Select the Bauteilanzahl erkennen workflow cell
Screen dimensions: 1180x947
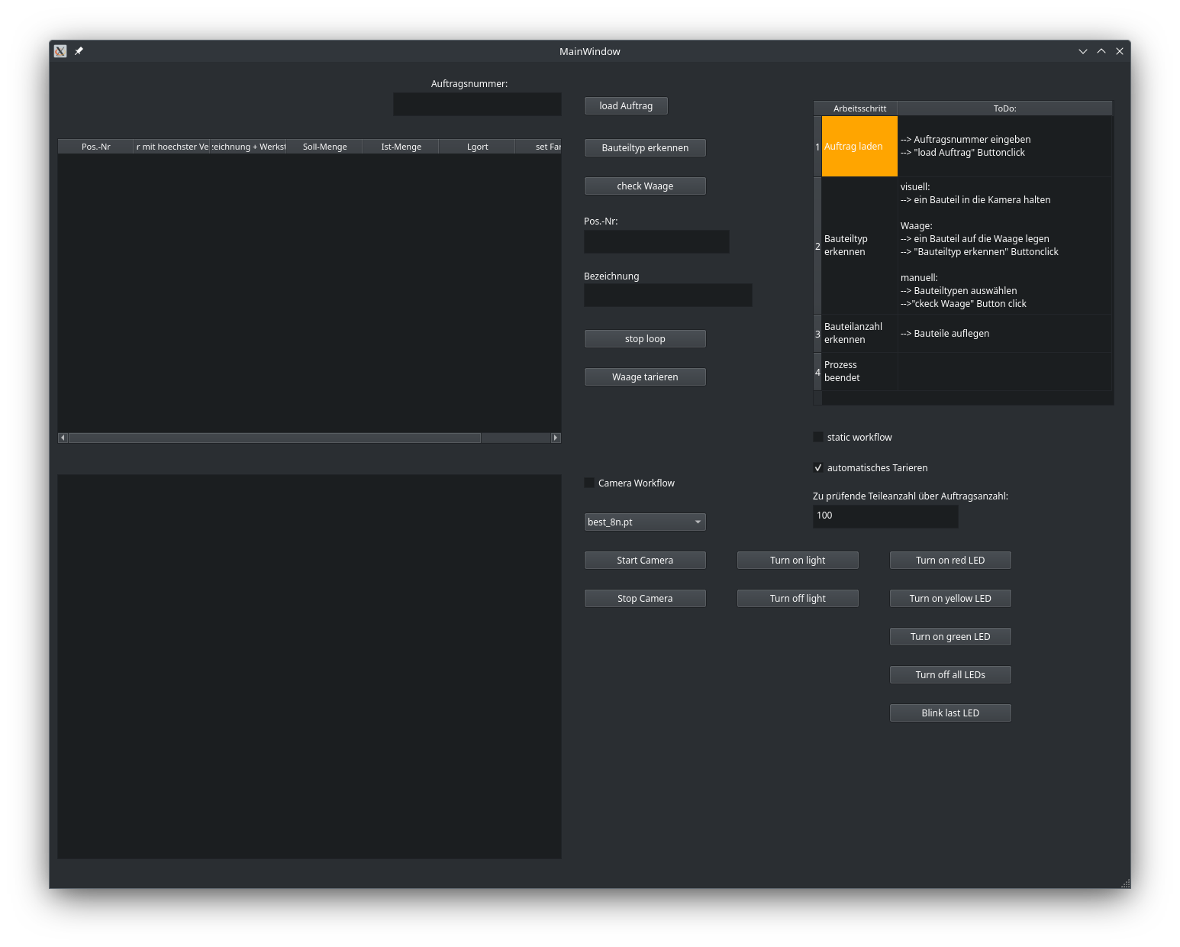859,334
